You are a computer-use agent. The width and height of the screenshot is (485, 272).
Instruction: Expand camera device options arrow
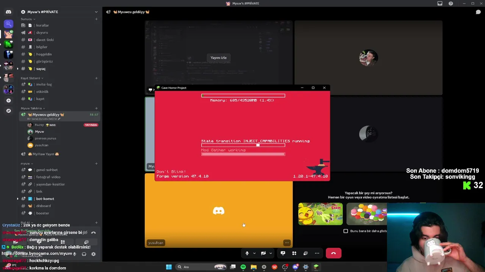tap(271, 253)
